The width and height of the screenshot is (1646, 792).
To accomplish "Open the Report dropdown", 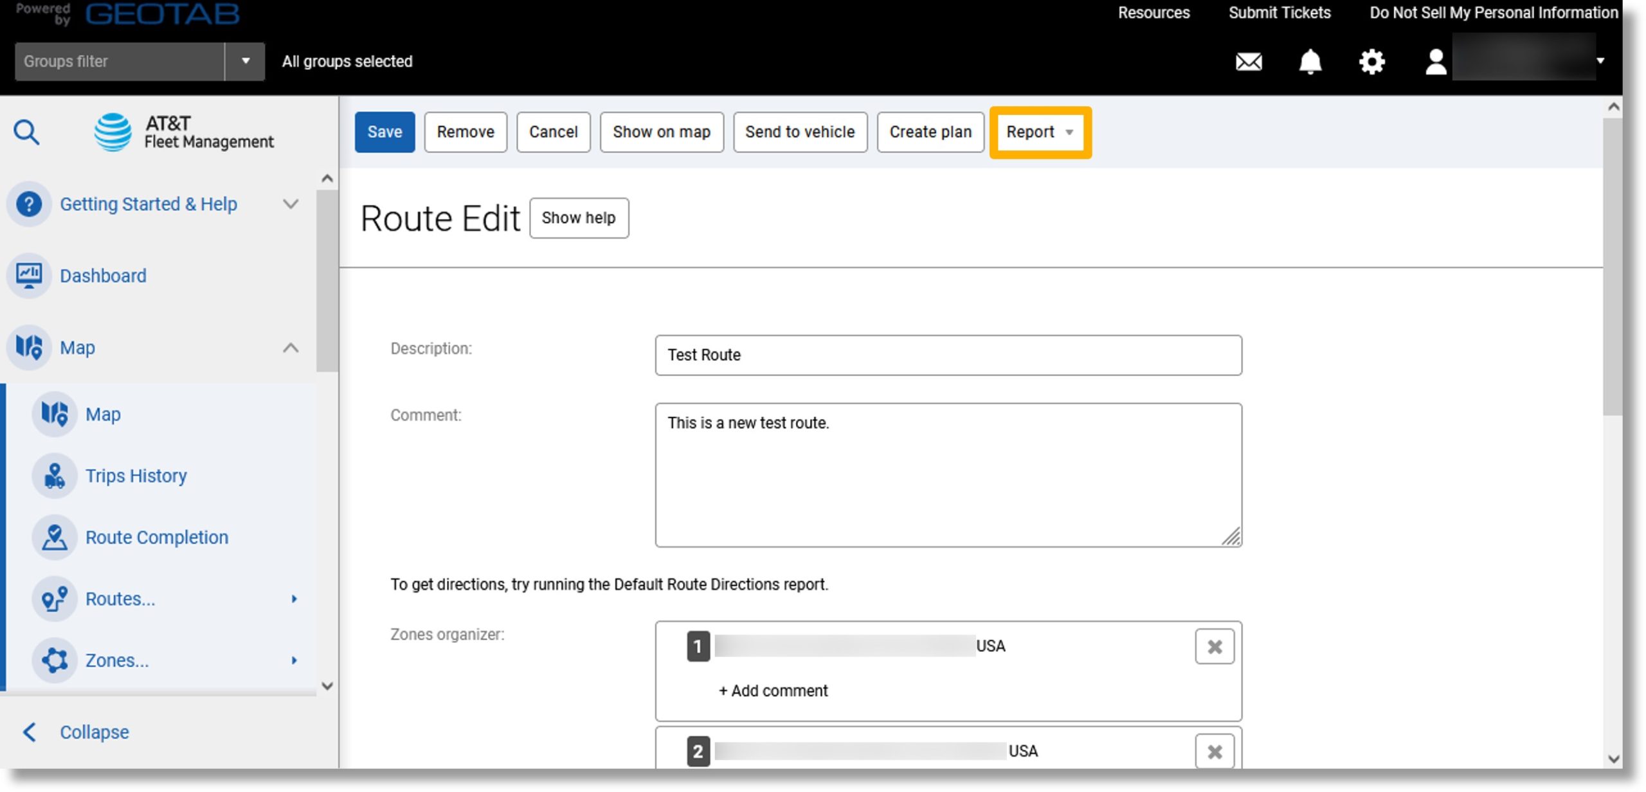I will 1039,132.
